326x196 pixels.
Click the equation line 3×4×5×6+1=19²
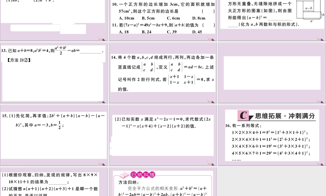pyautogui.click(x=271, y=146)
